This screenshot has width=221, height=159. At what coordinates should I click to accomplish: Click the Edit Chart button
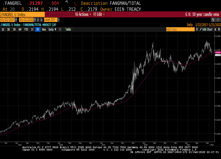[x=206, y=29]
